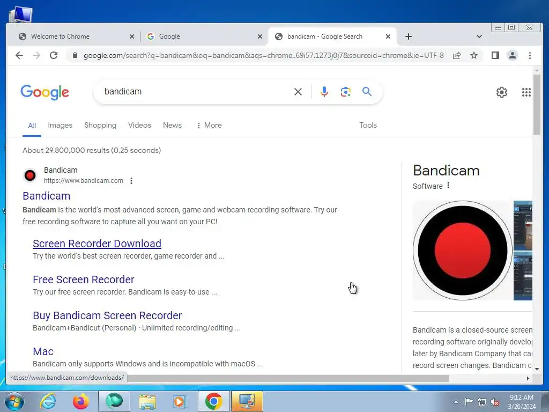Open the Action Center flag icon

[x=469, y=401]
